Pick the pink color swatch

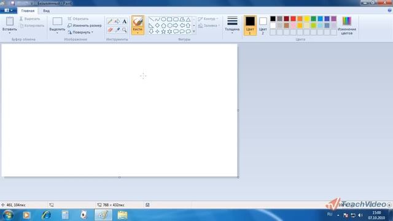click(293, 25)
